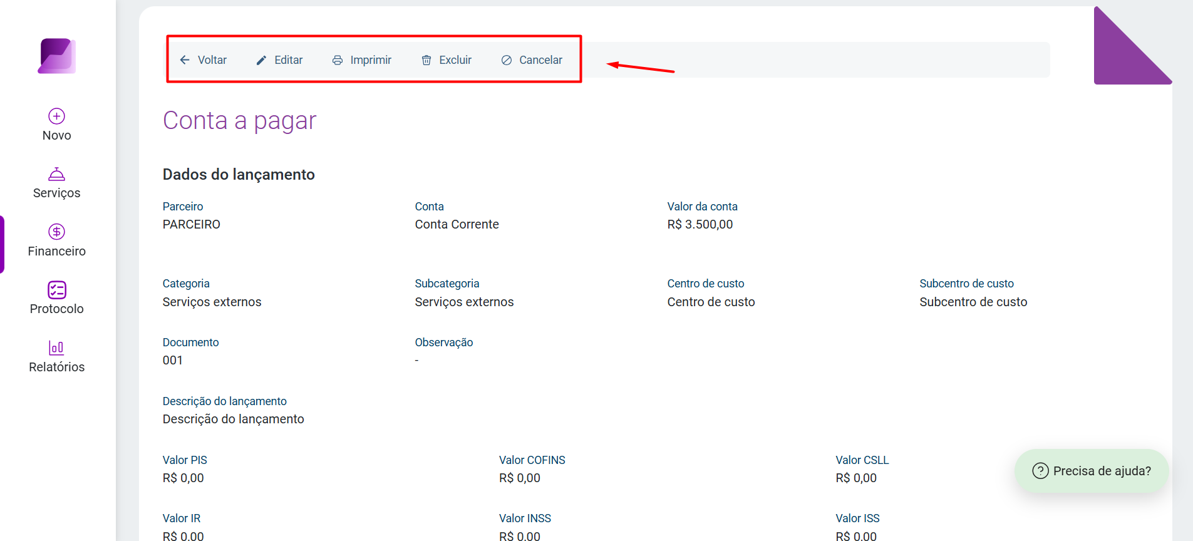This screenshot has width=1193, height=541.
Task: Open the Serviços bell icon
Action: point(57,173)
